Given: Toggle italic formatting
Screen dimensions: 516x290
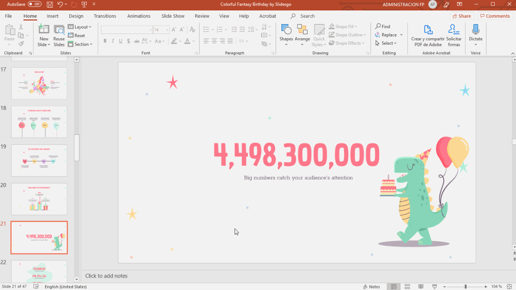Looking at the screenshot, I should (112, 41).
